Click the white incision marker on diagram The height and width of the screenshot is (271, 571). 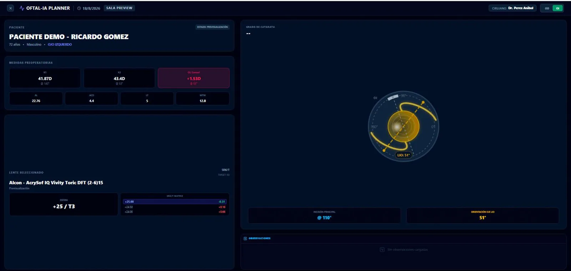coord(393,97)
